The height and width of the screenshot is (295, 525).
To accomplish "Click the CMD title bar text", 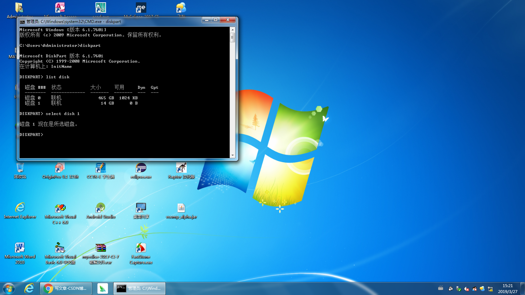I will (74, 22).
